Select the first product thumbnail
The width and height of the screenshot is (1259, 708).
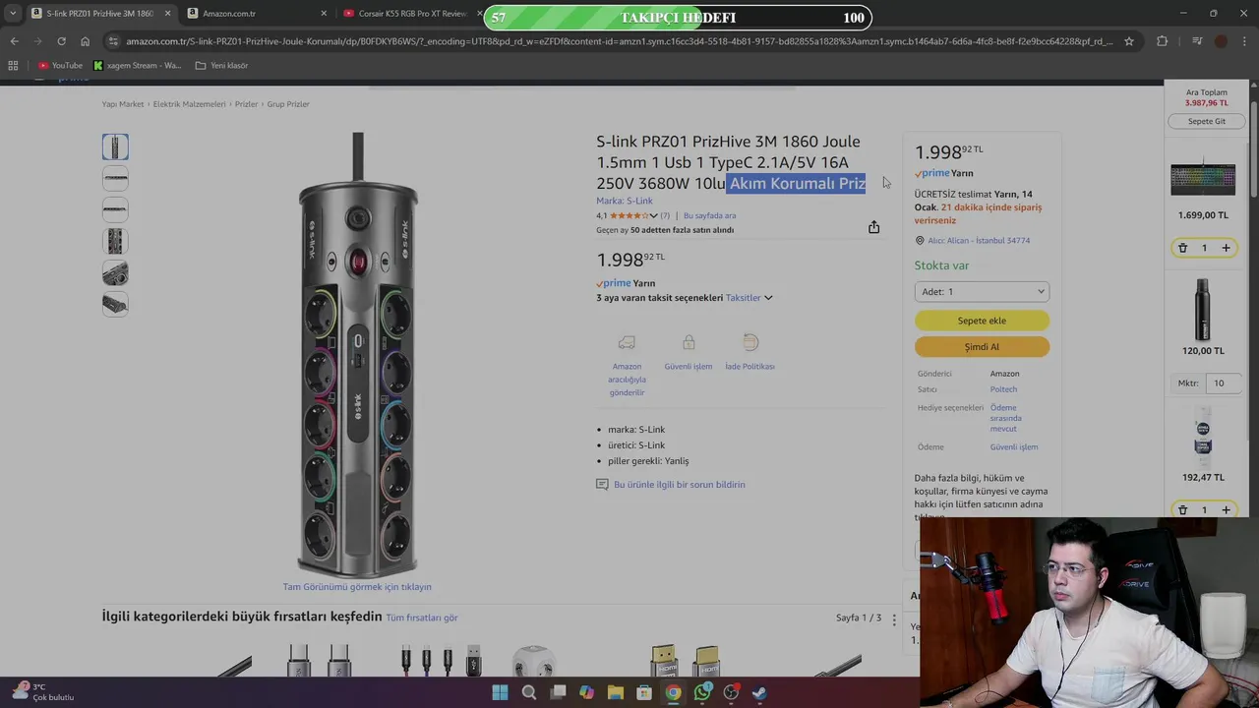tap(115, 147)
